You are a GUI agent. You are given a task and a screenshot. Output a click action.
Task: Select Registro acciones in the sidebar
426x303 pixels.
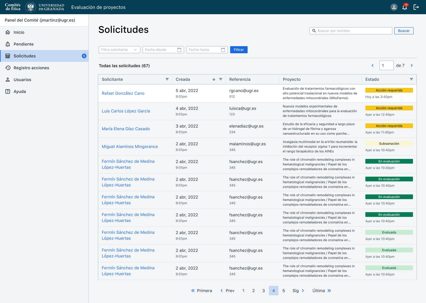click(x=31, y=68)
